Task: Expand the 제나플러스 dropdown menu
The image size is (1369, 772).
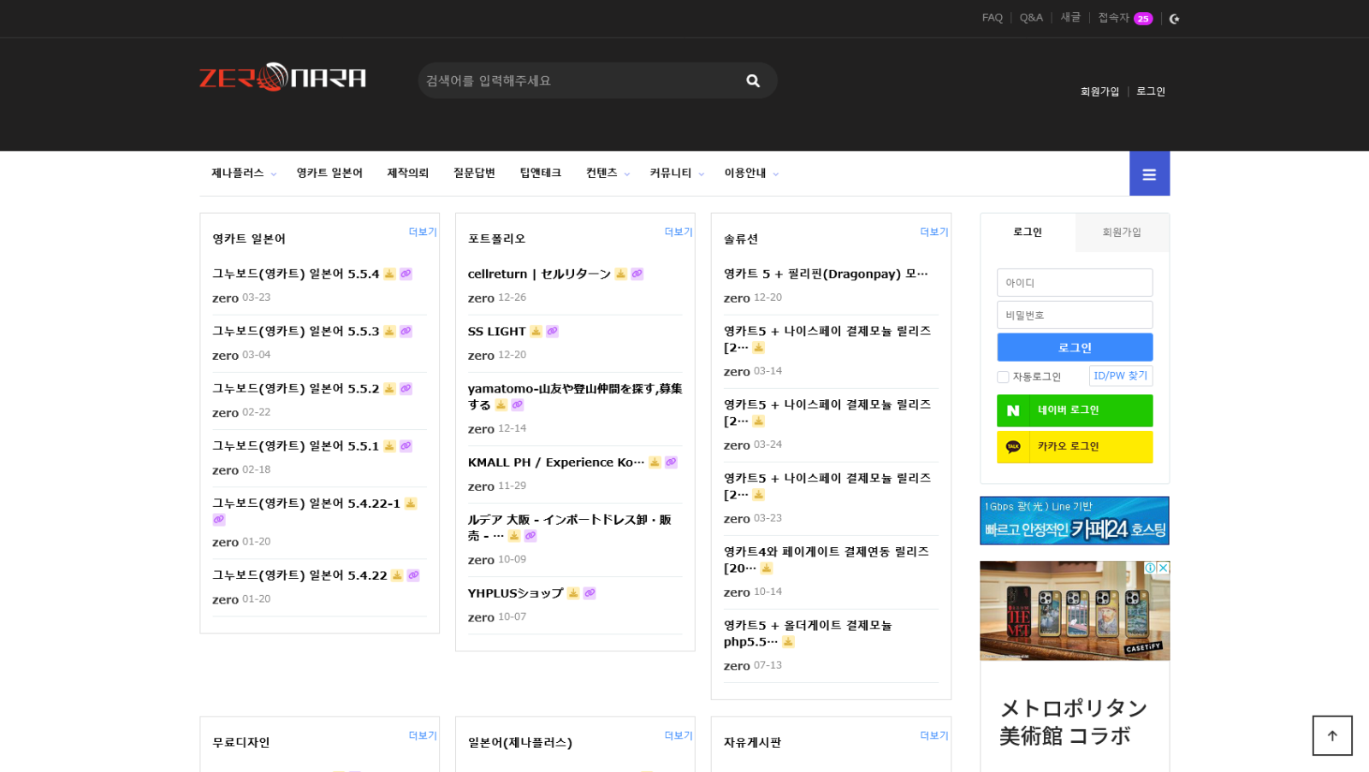Action: tap(244, 174)
